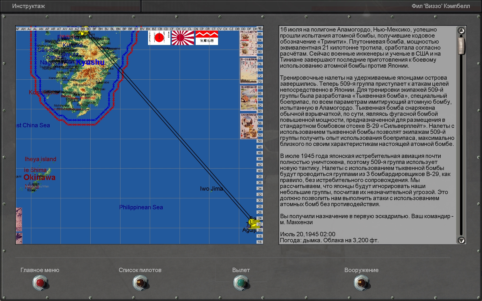Click the Koshikijima label on the map

coord(43,92)
